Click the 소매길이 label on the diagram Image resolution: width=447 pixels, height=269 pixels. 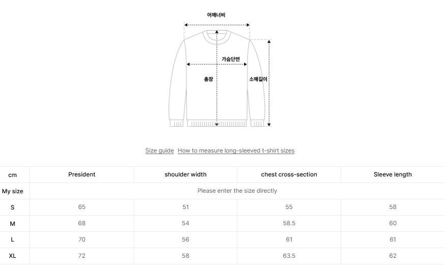tap(258, 79)
